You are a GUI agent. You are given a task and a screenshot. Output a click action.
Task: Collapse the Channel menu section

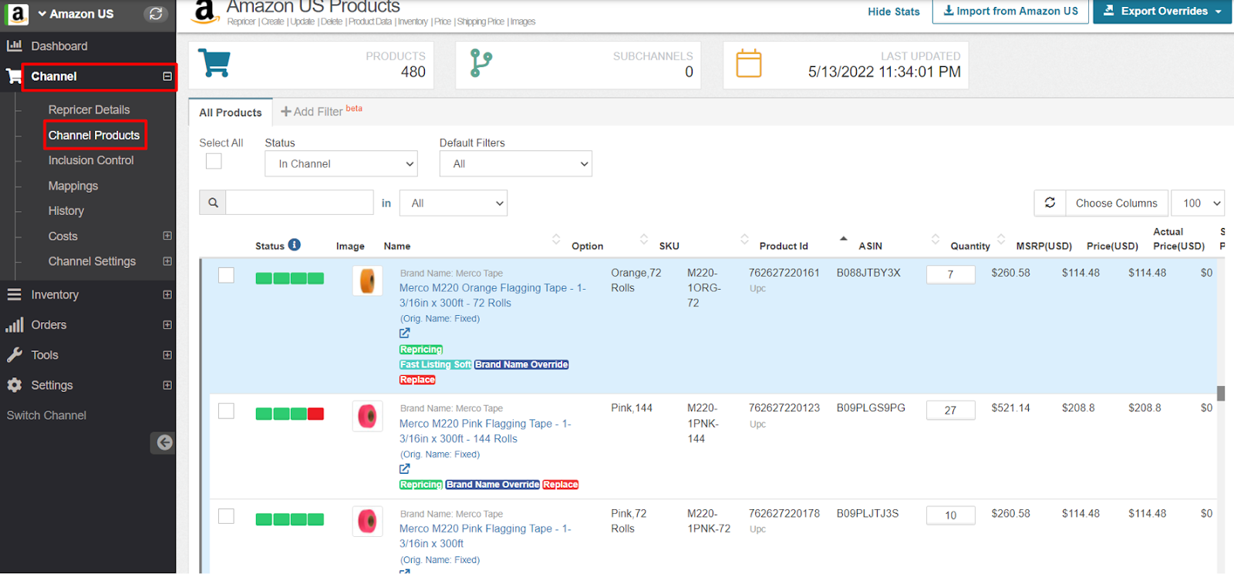(167, 76)
